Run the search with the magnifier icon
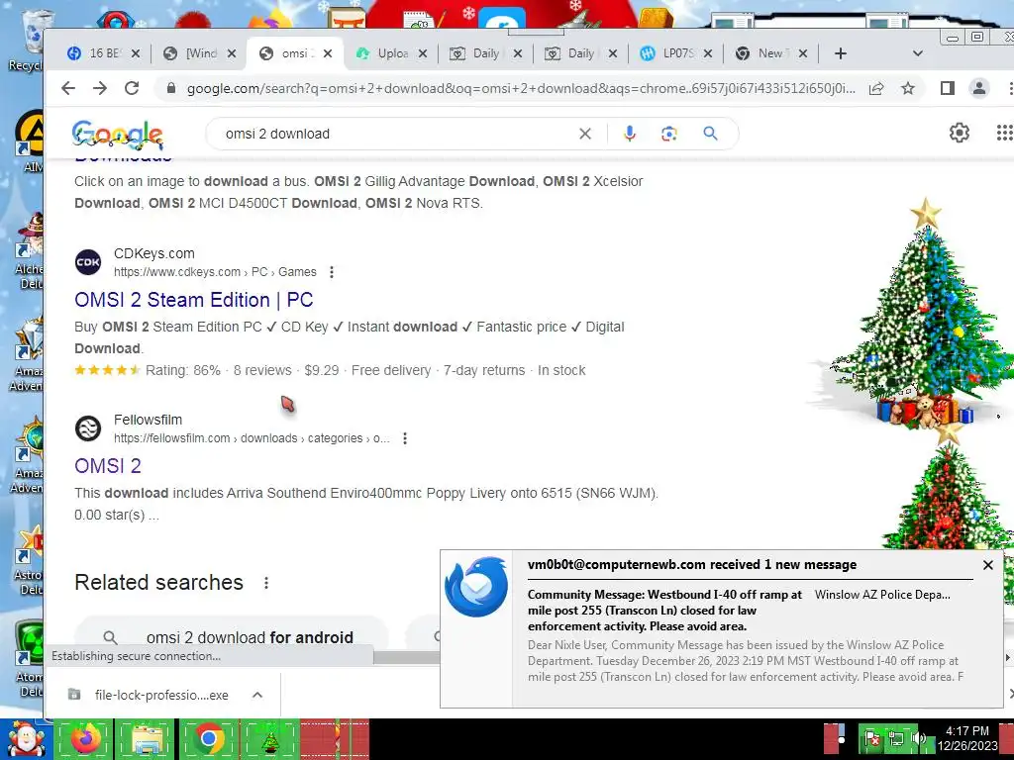The width and height of the screenshot is (1014, 760). pos(710,134)
